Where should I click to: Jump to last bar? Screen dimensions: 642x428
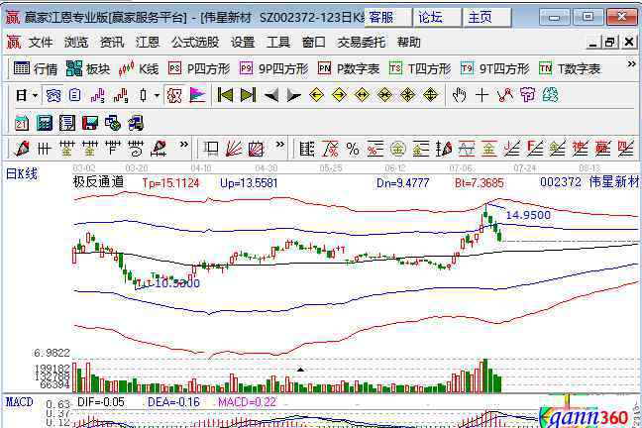(248, 95)
